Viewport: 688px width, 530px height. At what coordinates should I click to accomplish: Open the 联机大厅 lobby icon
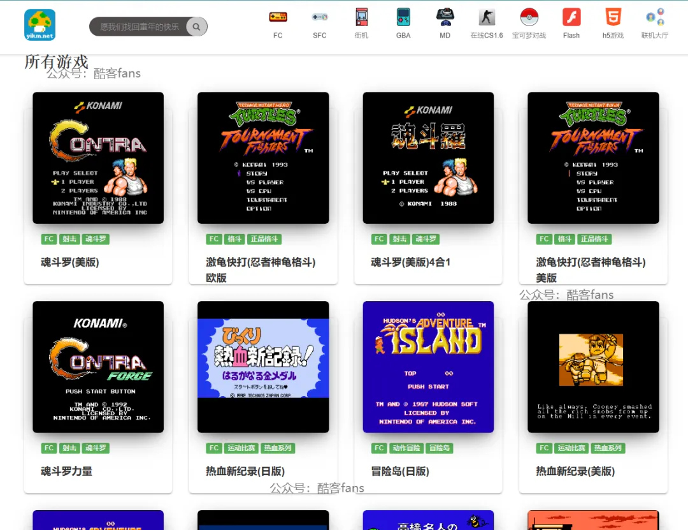(x=655, y=17)
